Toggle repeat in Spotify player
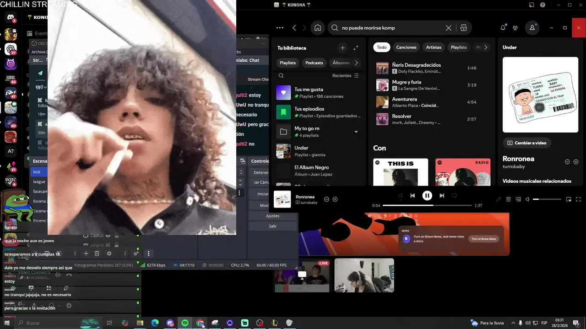Image resolution: width=586 pixels, height=329 pixels. 454,196
